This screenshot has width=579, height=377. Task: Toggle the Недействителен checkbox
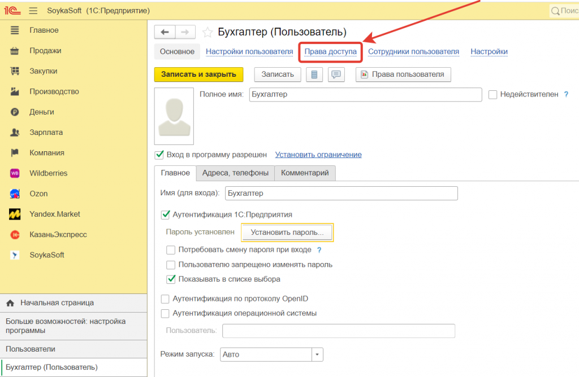point(492,95)
